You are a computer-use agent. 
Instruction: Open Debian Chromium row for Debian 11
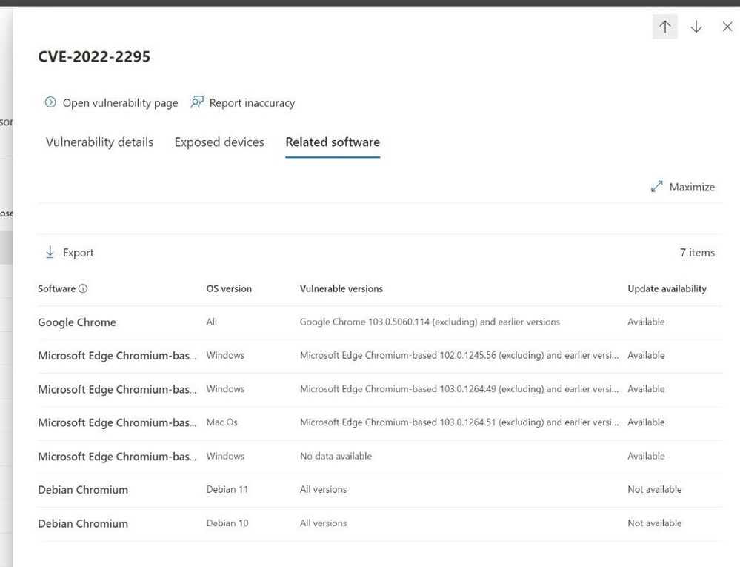380,490
